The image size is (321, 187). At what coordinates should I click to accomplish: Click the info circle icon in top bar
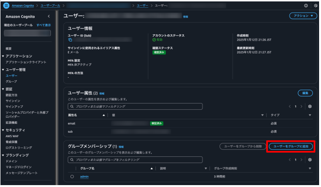click(306, 6)
